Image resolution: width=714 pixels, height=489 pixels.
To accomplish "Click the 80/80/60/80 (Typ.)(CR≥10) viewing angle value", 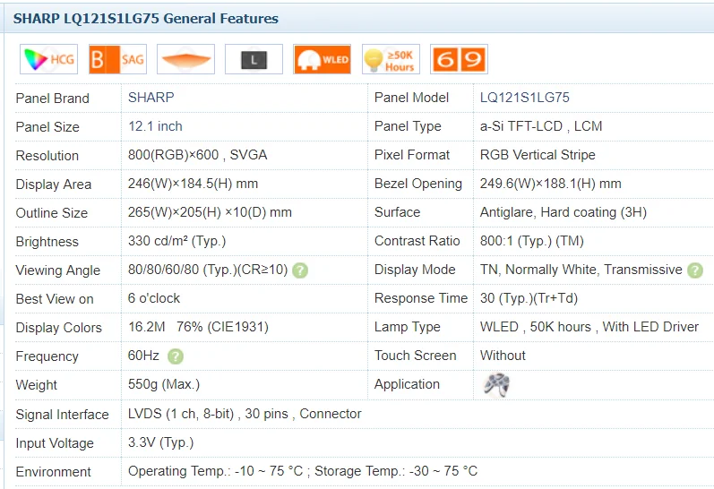I will (x=208, y=270).
